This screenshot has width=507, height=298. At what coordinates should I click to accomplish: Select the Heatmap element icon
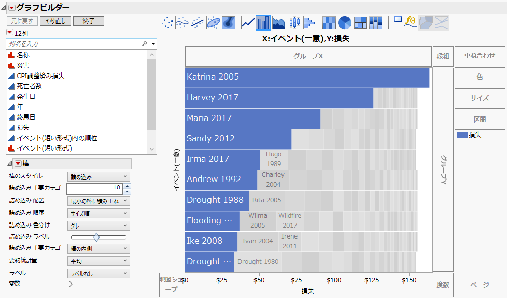point(329,22)
